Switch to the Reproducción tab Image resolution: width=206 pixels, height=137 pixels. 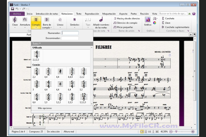coord(92,14)
